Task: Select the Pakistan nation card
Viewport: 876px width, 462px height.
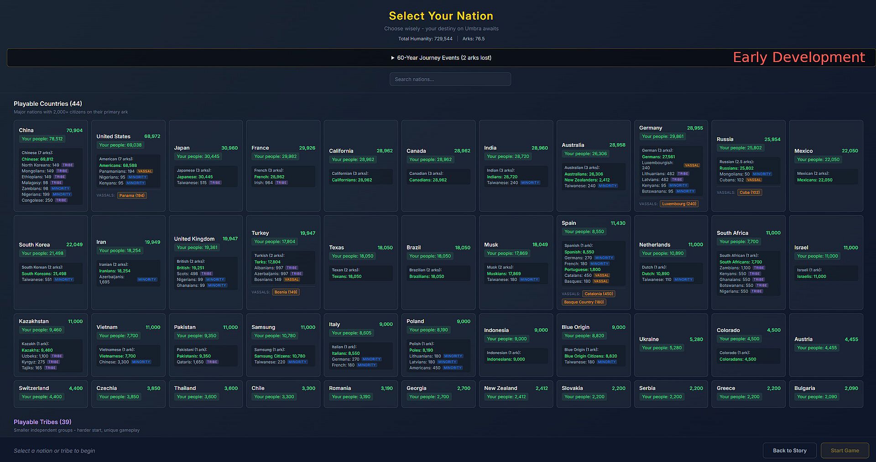Action: point(206,345)
